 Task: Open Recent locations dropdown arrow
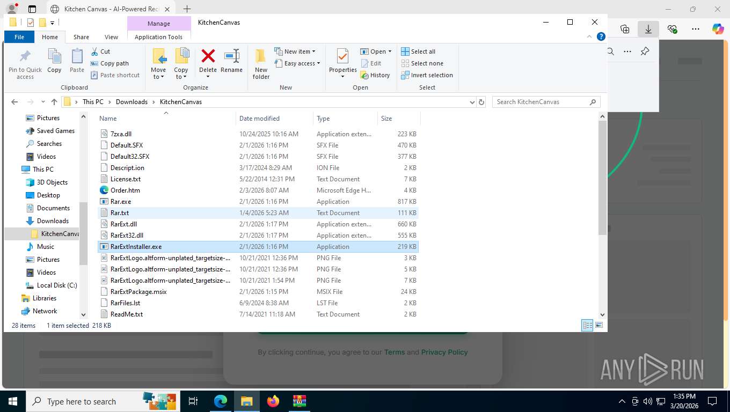(x=43, y=102)
